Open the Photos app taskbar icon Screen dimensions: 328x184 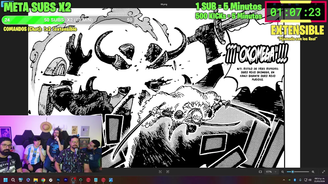(x=111, y=180)
